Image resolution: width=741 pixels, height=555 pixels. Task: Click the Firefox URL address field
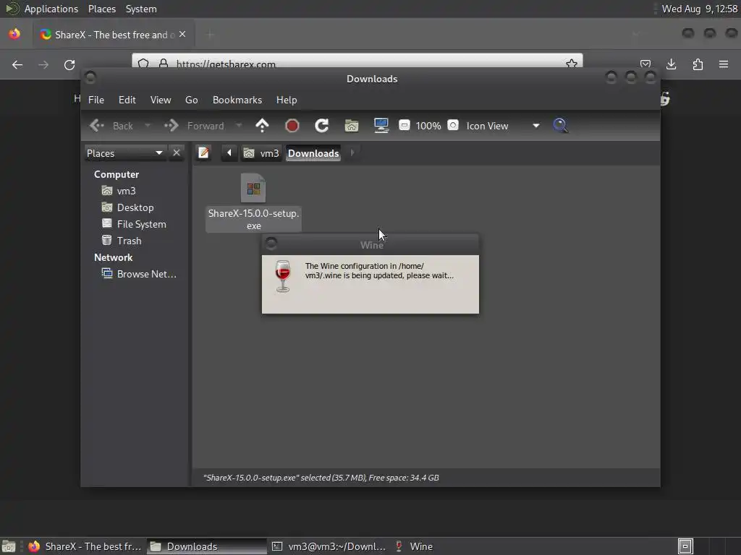click(357, 63)
